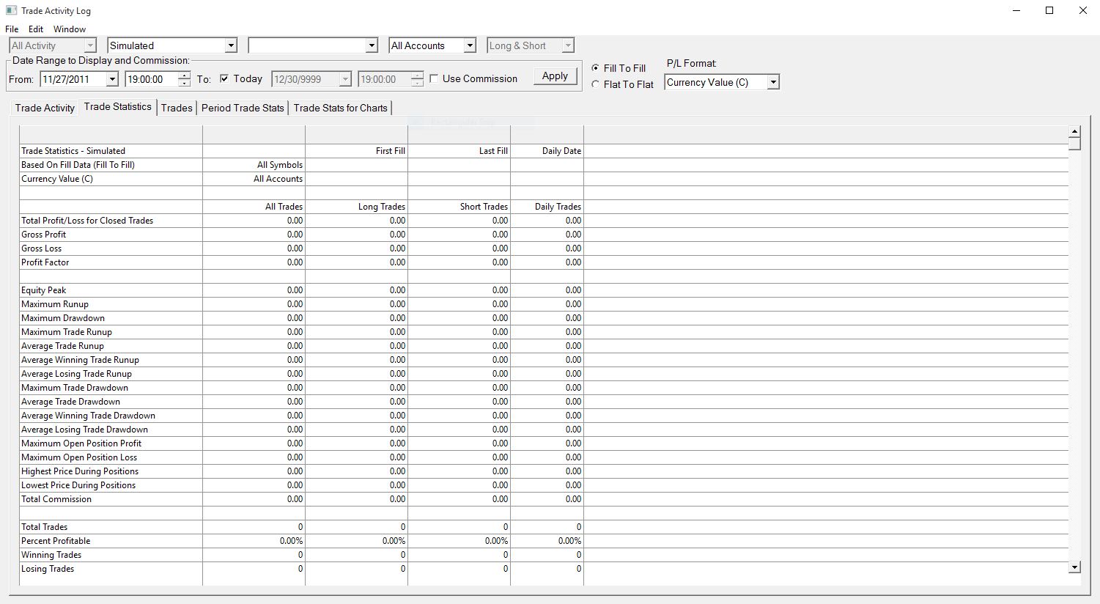Open the Edit menu
This screenshot has height=604, width=1100.
pyautogui.click(x=36, y=29)
